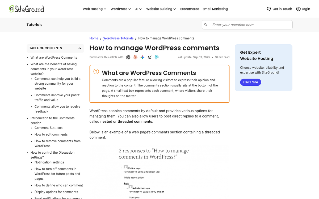Summarize the article with Grok

point(149,57)
